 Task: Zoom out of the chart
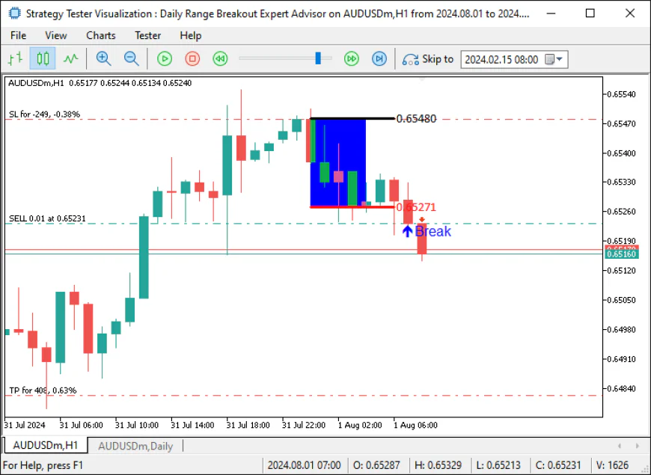click(132, 58)
